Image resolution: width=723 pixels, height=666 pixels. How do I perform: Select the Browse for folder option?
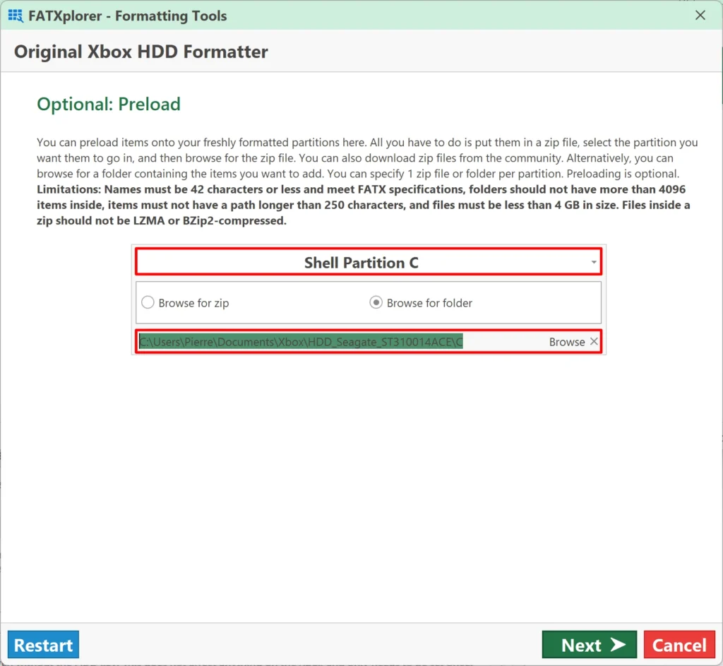pyautogui.click(x=421, y=302)
